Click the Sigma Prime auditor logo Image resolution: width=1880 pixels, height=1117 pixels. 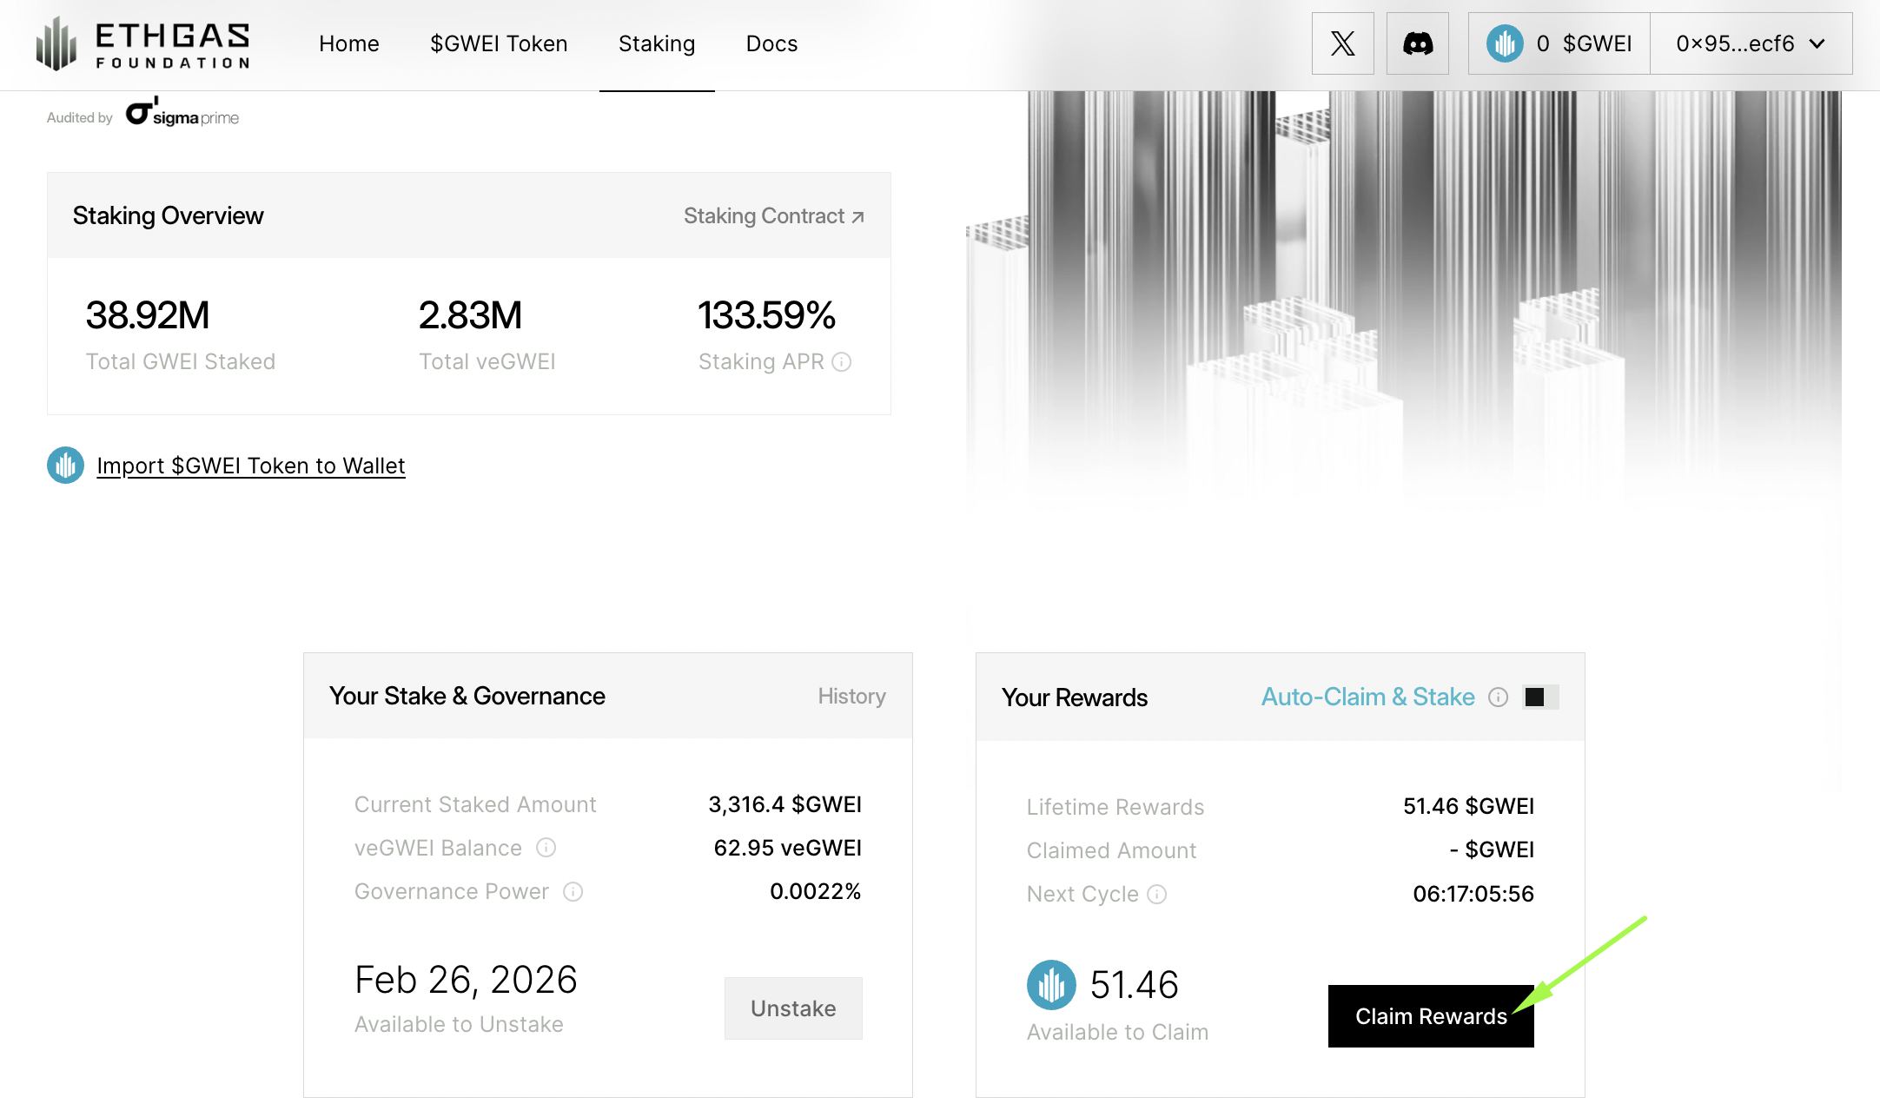click(182, 114)
